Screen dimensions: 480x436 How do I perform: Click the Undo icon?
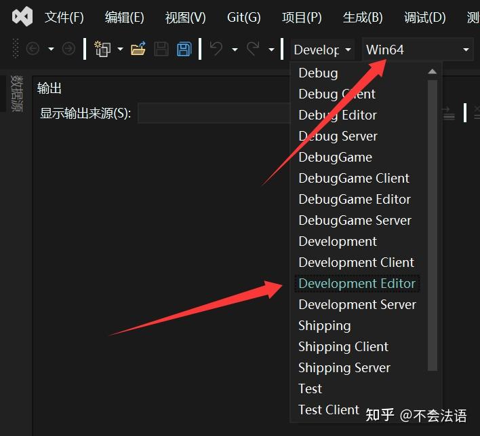point(216,49)
